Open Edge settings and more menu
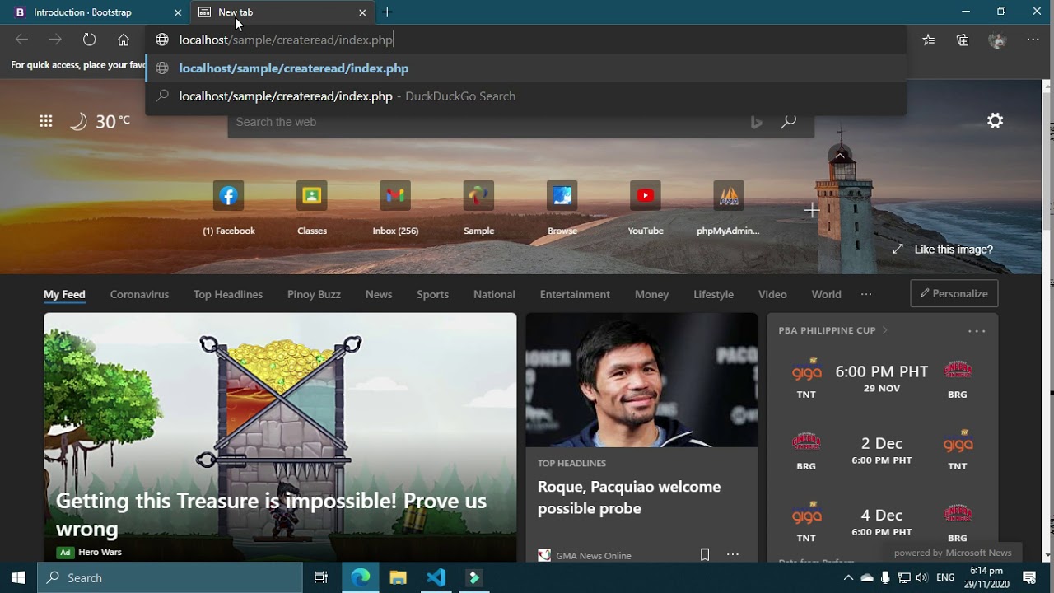The width and height of the screenshot is (1054, 593). coord(1033,40)
